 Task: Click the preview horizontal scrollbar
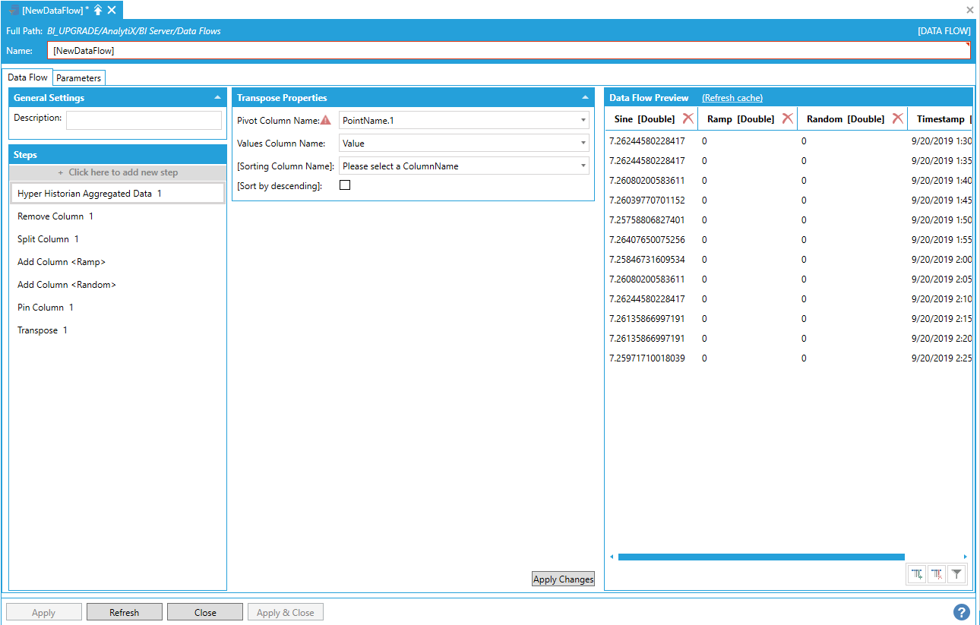click(x=760, y=557)
